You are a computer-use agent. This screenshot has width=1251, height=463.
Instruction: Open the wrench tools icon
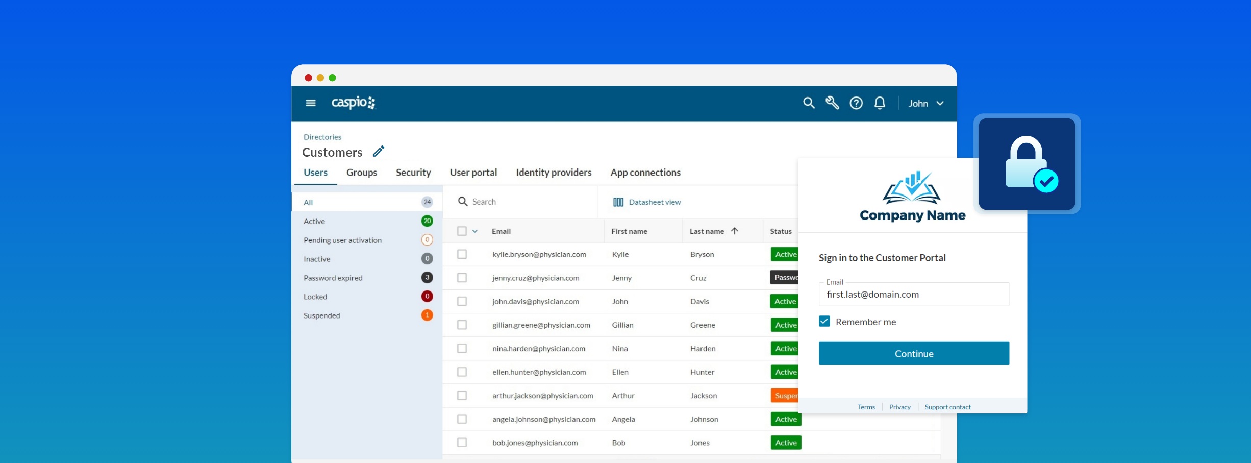point(832,103)
